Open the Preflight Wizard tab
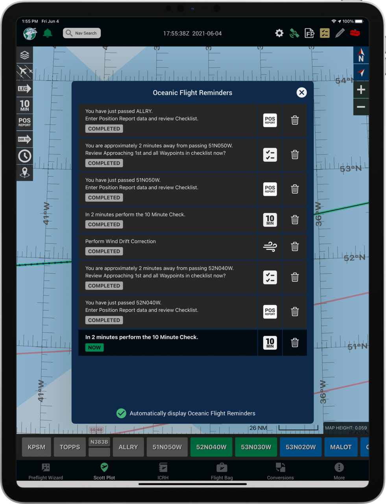Viewport: 386px width, 504px height. pyautogui.click(x=46, y=471)
